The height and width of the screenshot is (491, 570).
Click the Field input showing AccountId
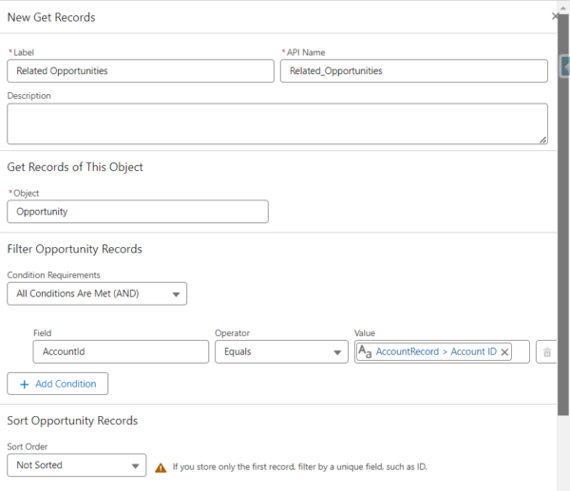click(x=121, y=351)
